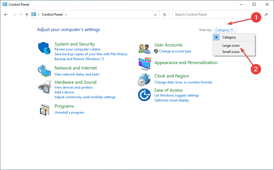Open the Programs disc icon
Image resolution: width=274 pixels, height=170 pixels.
(45, 110)
